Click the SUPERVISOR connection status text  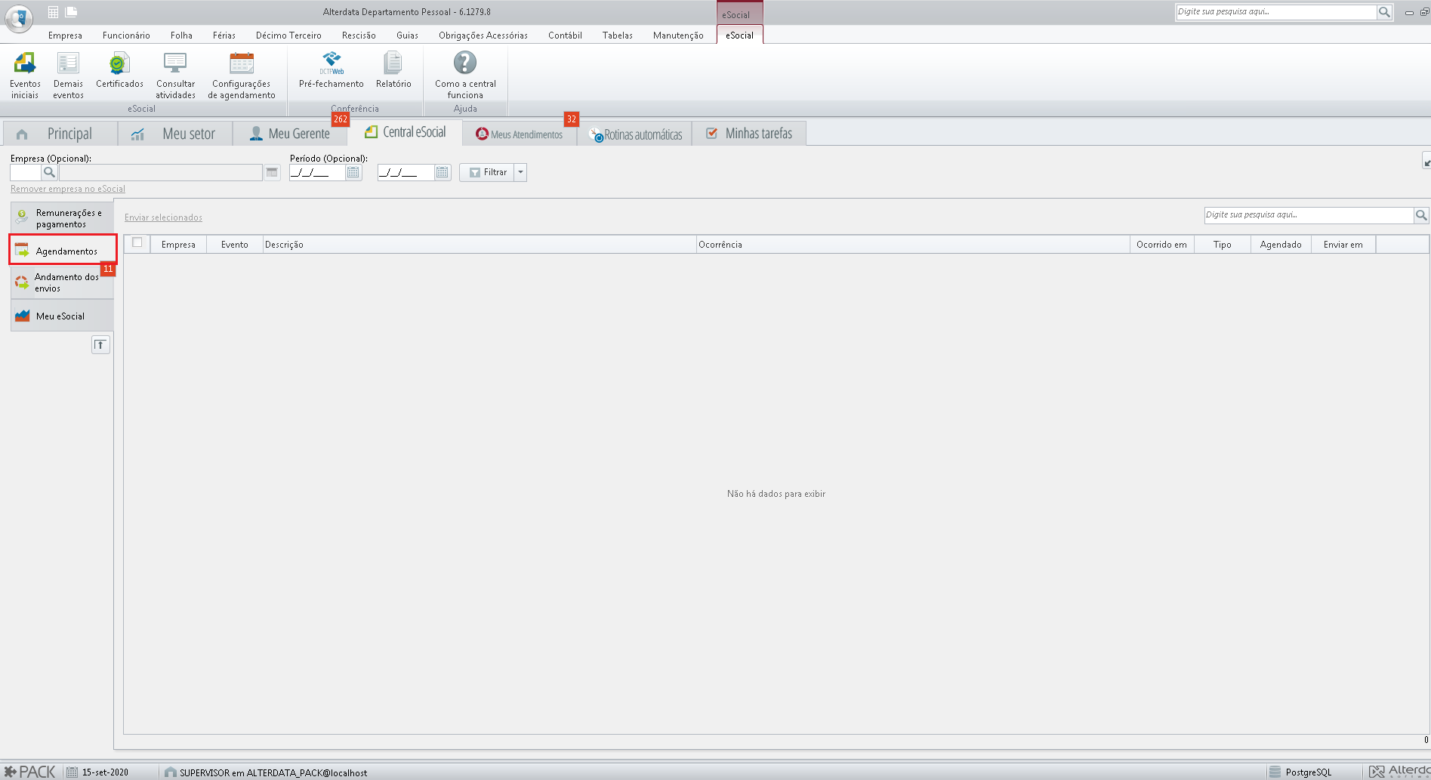tap(273, 772)
